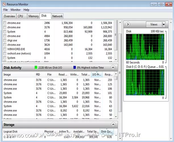Select the row with response time 233

pos(58,80)
